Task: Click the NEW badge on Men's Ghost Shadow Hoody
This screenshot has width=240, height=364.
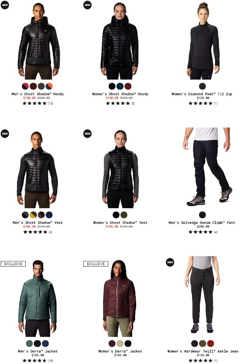Action: (x=5, y=5)
